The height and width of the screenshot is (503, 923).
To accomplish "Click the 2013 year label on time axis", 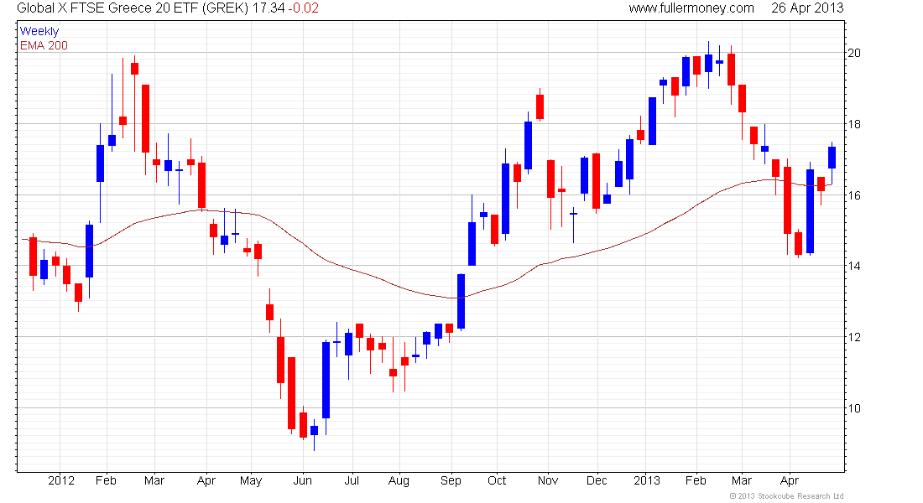I will tap(647, 480).
